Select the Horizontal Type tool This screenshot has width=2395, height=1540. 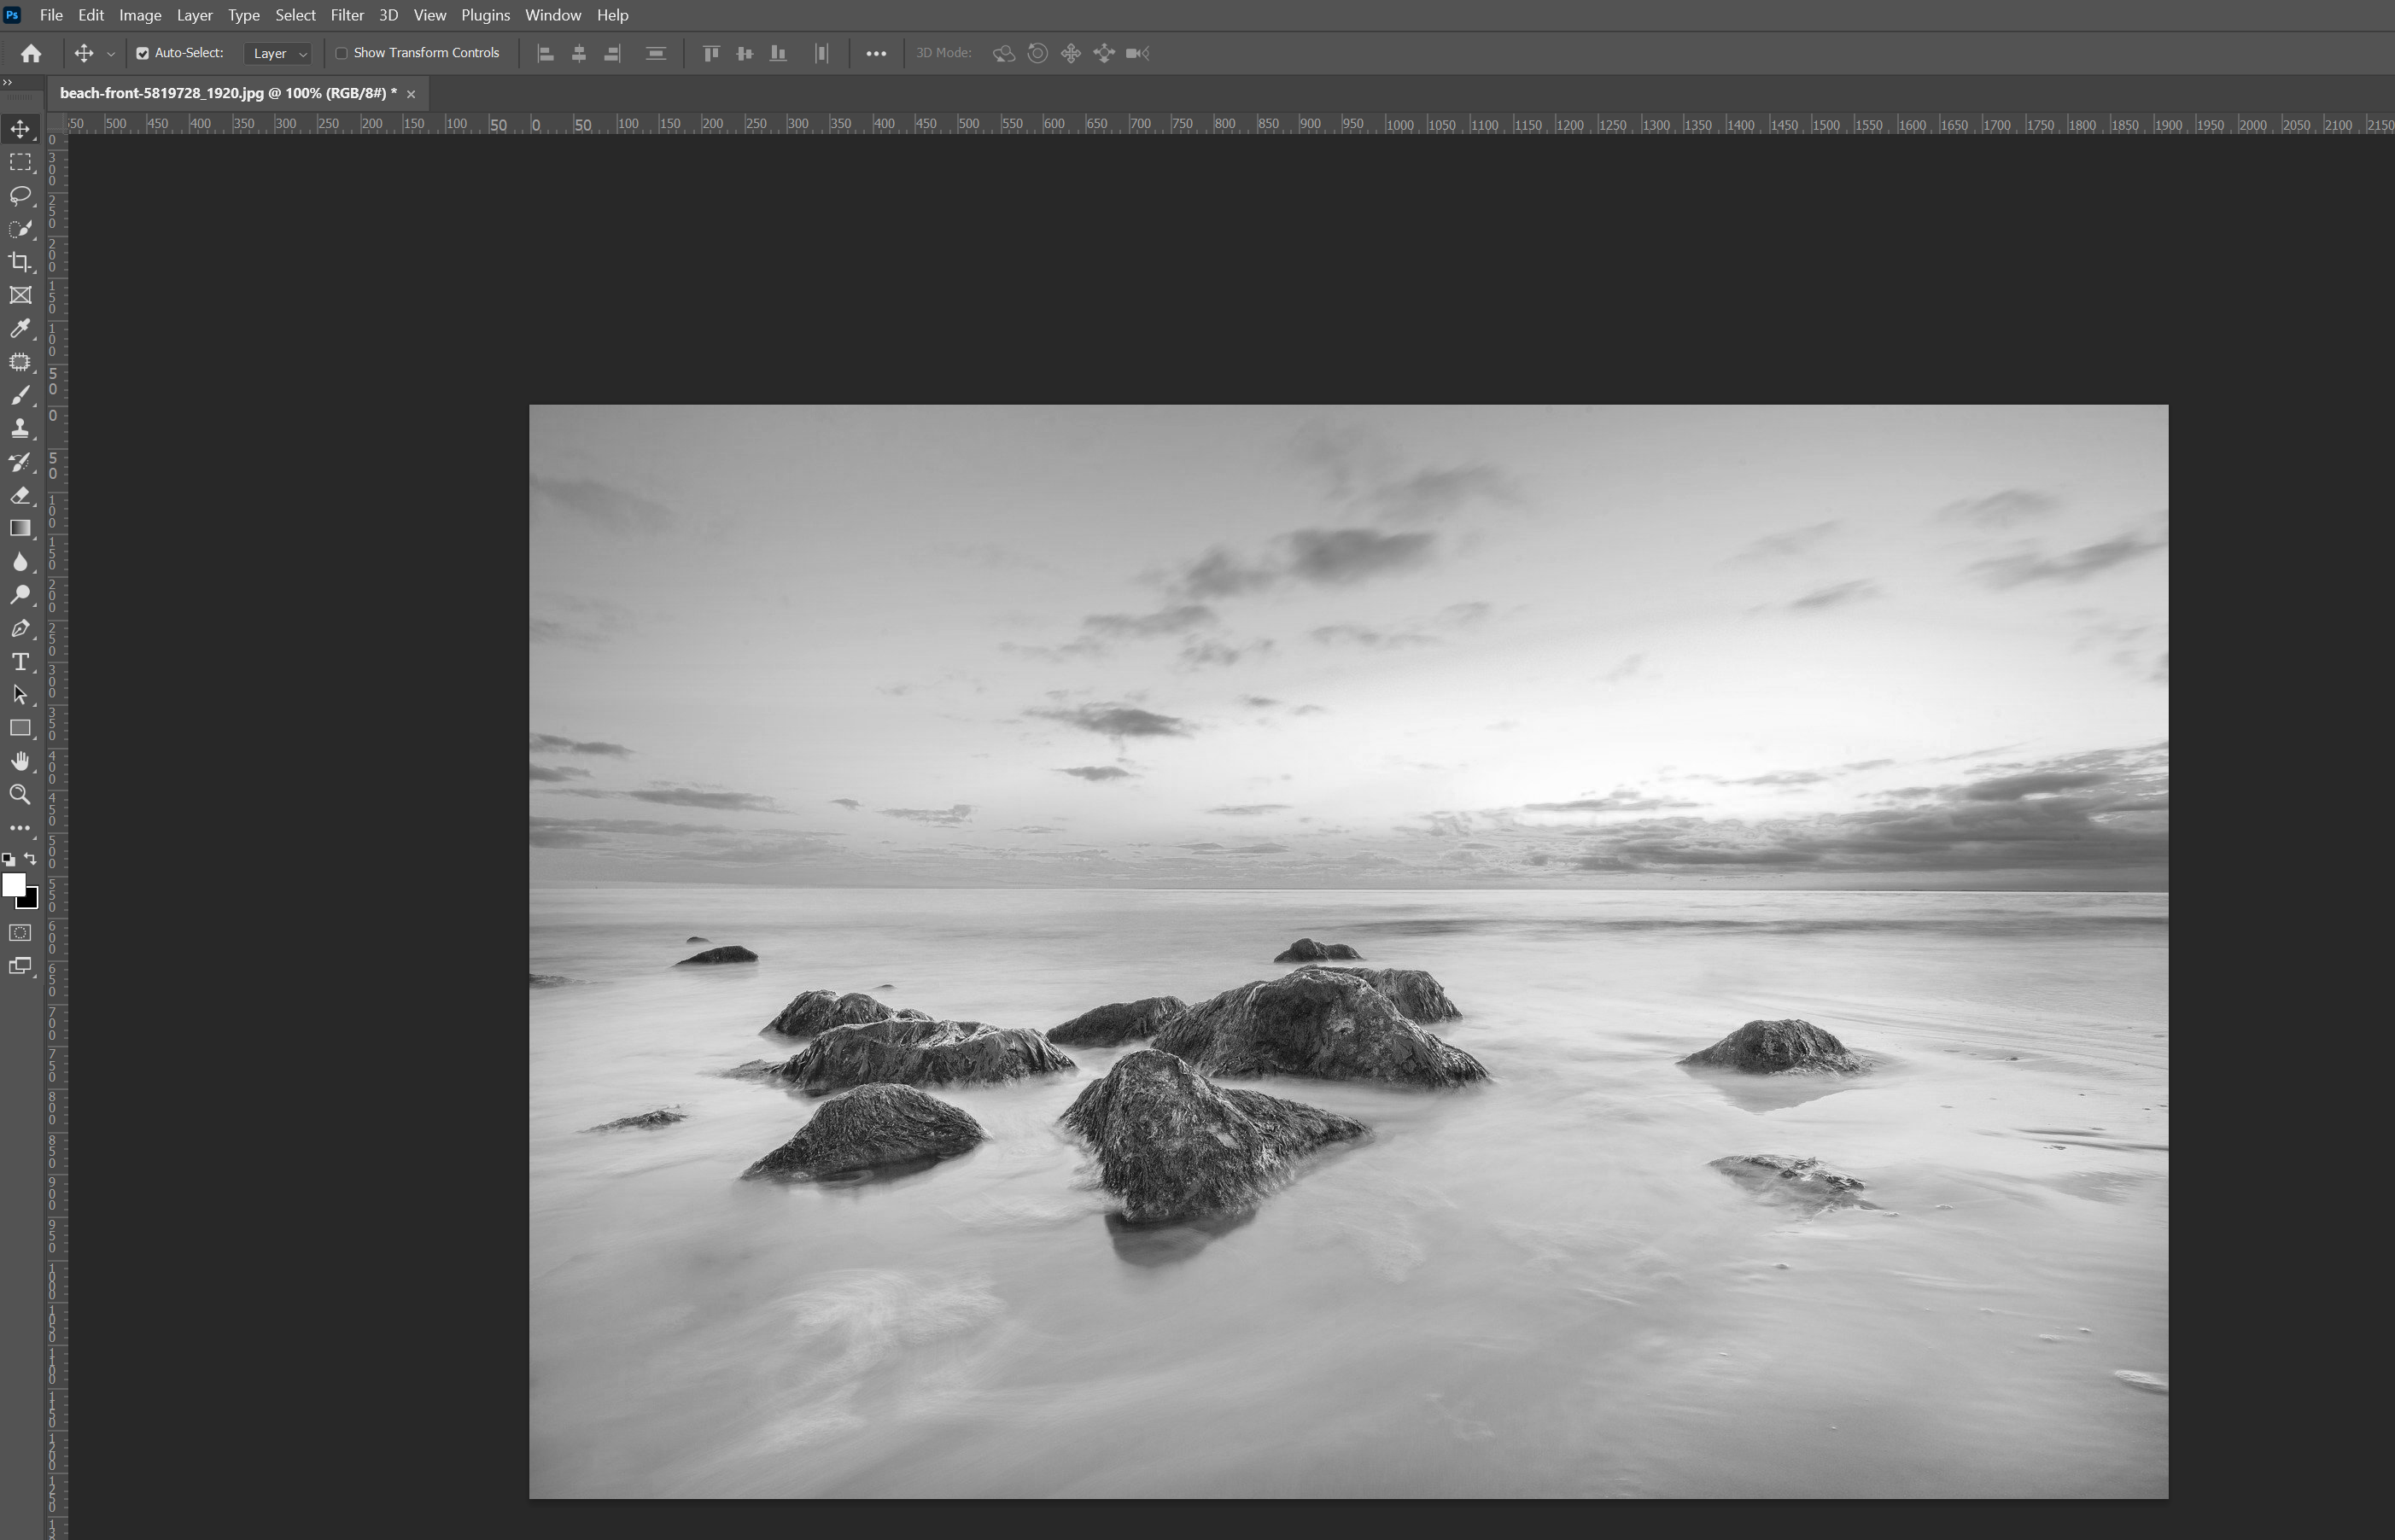point(20,662)
